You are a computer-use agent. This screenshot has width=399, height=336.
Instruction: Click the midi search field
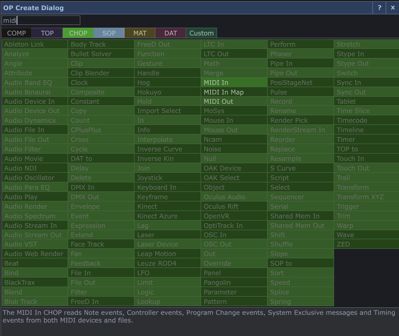(41, 20)
